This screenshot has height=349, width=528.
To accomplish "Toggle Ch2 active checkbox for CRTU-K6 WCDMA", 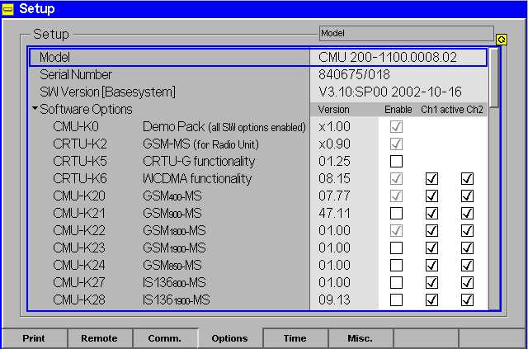I will pos(467,178).
